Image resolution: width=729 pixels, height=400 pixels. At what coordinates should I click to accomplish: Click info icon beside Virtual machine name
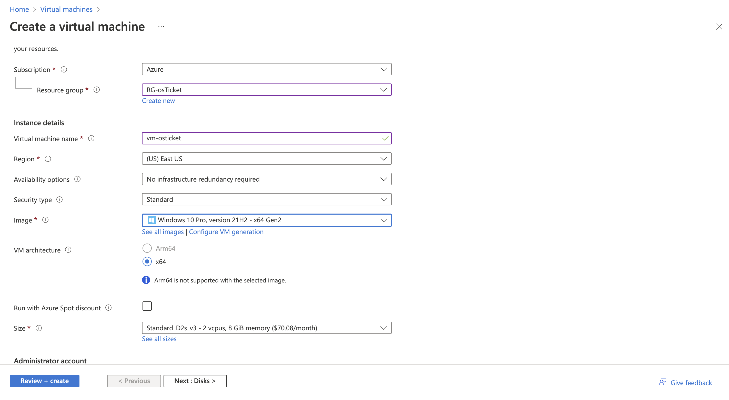(x=91, y=138)
